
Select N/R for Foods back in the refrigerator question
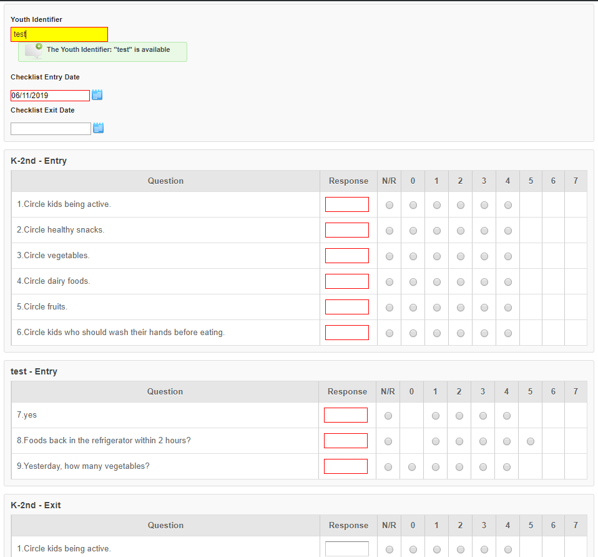point(388,441)
